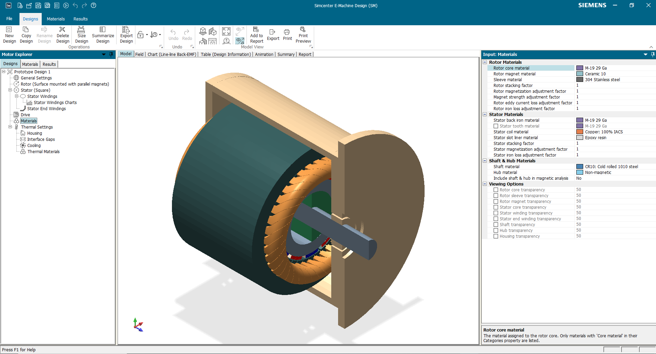Create a New Design from the ribbon

[9, 35]
